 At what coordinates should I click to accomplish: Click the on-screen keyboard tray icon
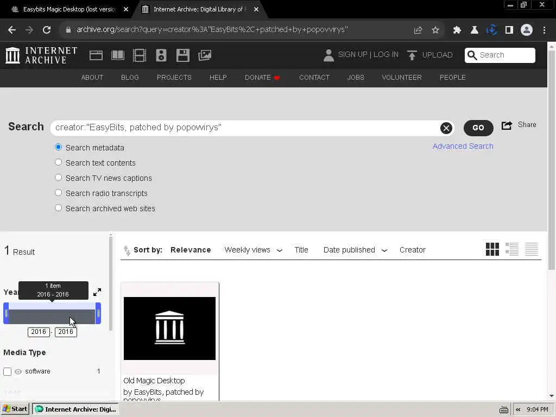pos(504,410)
